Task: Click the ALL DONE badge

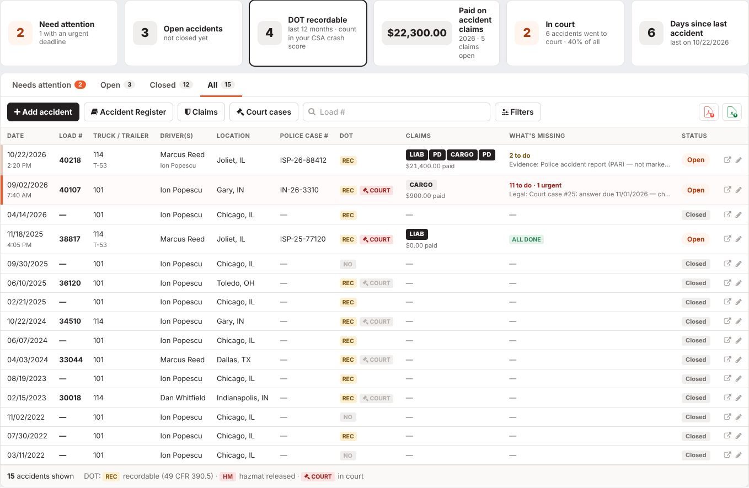Action: pyautogui.click(x=526, y=239)
